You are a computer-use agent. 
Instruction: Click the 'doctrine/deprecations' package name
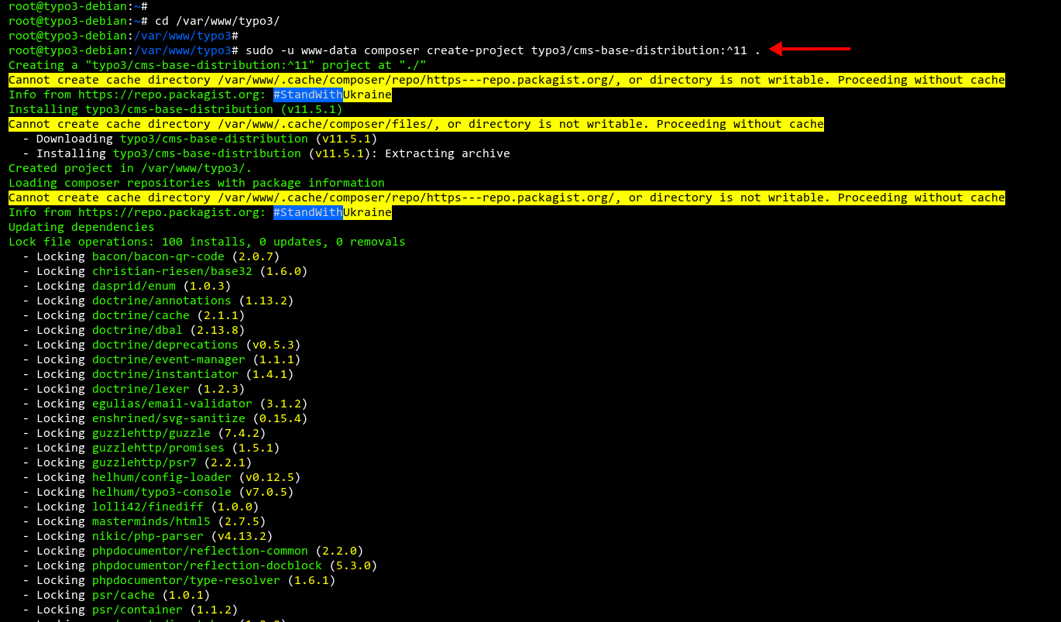[x=165, y=345]
